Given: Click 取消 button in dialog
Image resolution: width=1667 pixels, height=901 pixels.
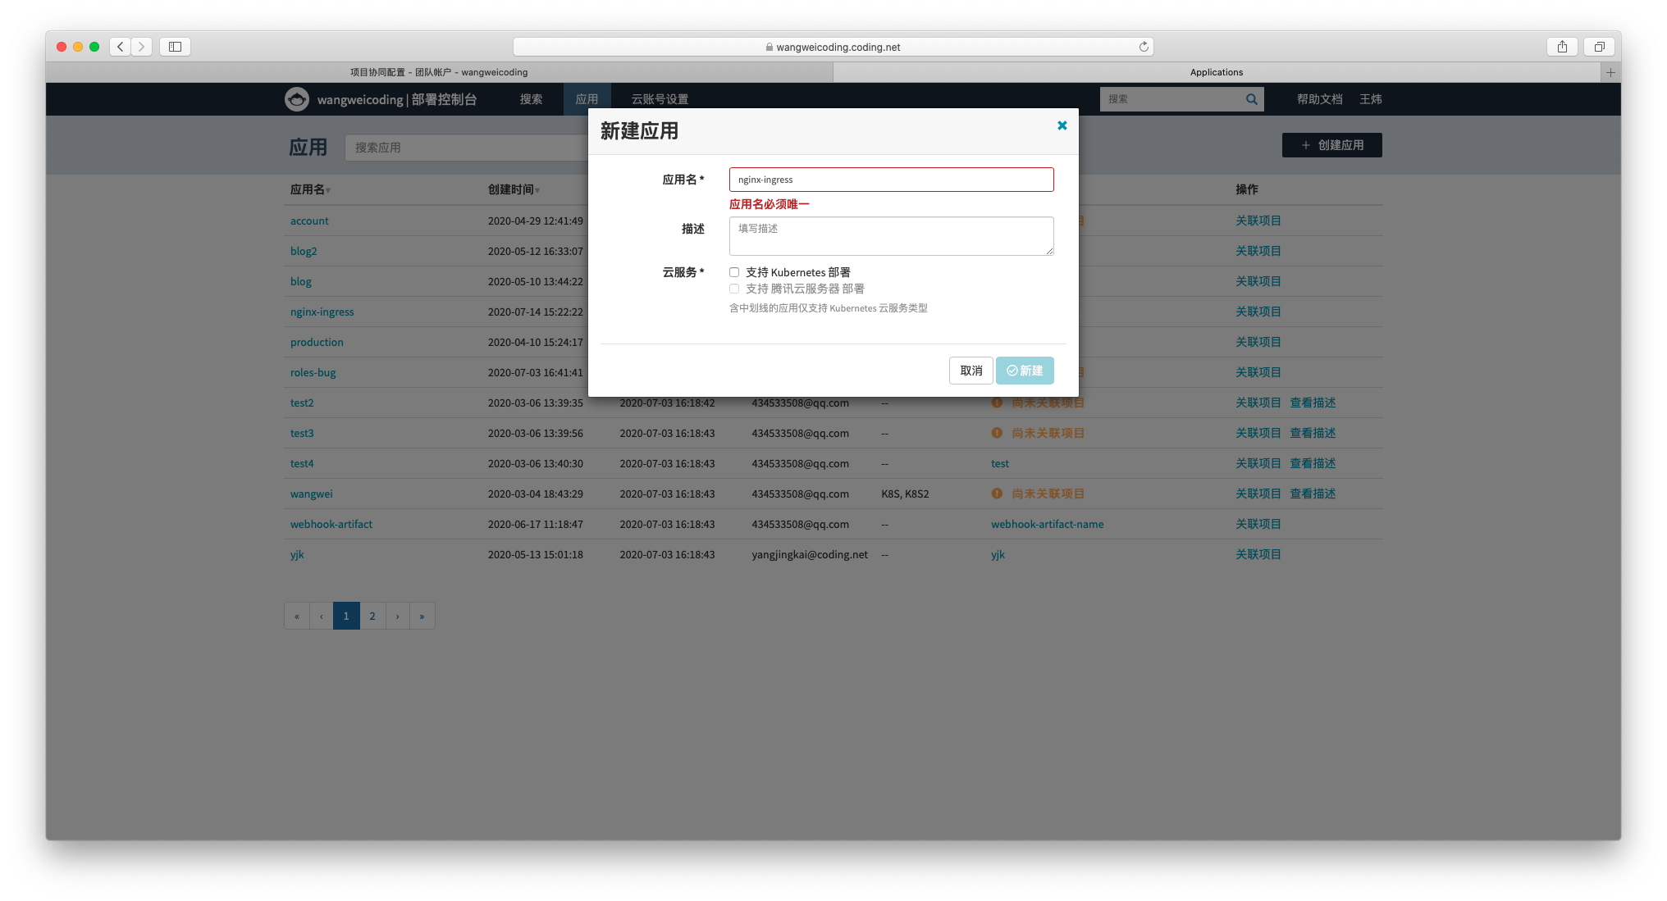Looking at the screenshot, I should pyautogui.click(x=971, y=371).
